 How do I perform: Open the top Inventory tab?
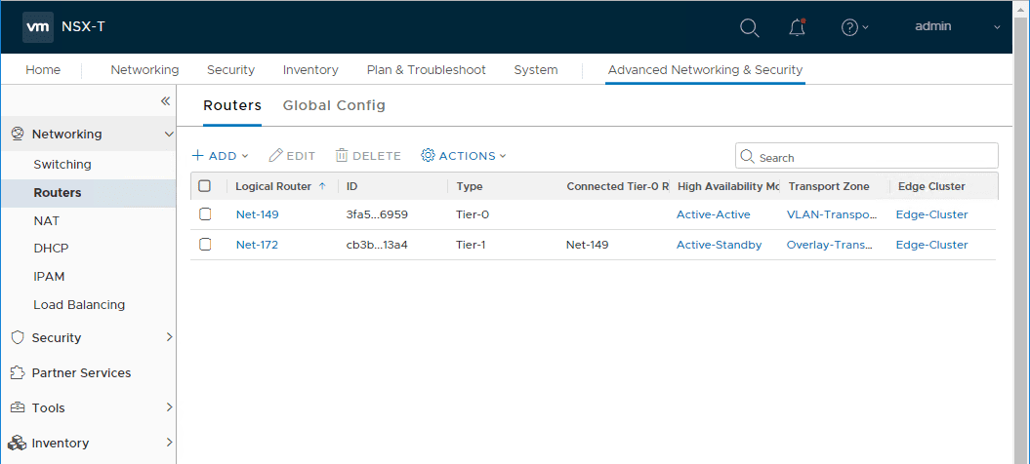tap(310, 70)
